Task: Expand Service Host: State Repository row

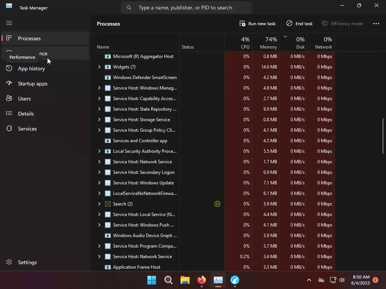Action: click(x=99, y=109)
